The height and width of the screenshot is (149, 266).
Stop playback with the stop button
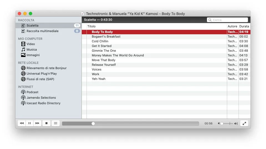click(46, 123)
